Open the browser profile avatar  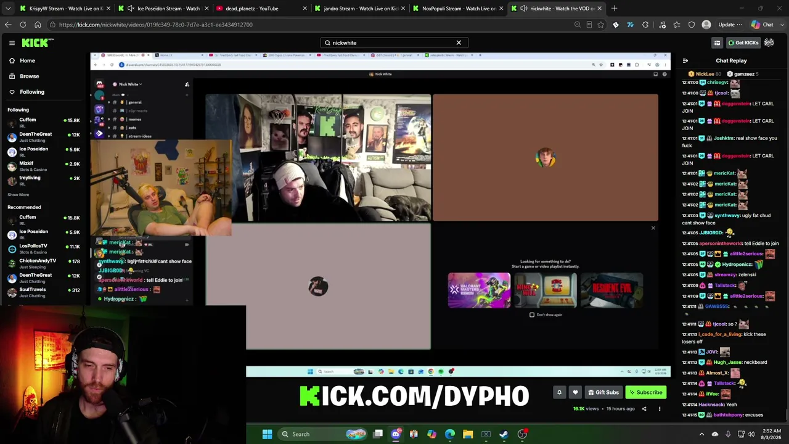(706, 25)
